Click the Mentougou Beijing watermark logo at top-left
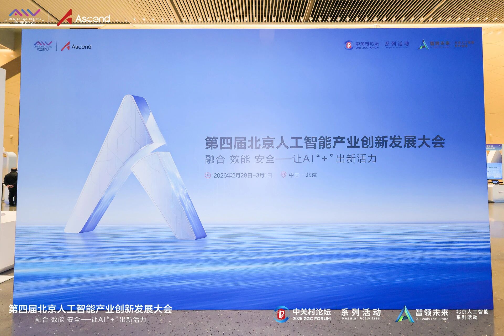This screenshot has height=336, width=504. coord(25,17)
